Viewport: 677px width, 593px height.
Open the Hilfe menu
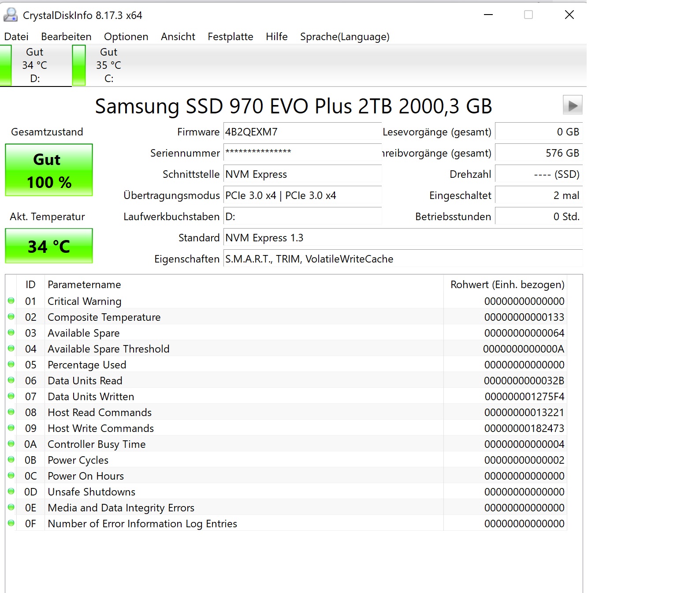tap(277, 37)
